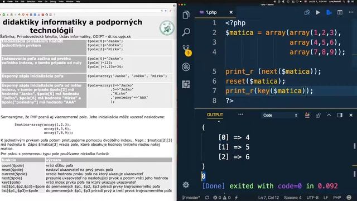
Task: Synchronize changes from the status bar
Action: (x=207, y=197)
